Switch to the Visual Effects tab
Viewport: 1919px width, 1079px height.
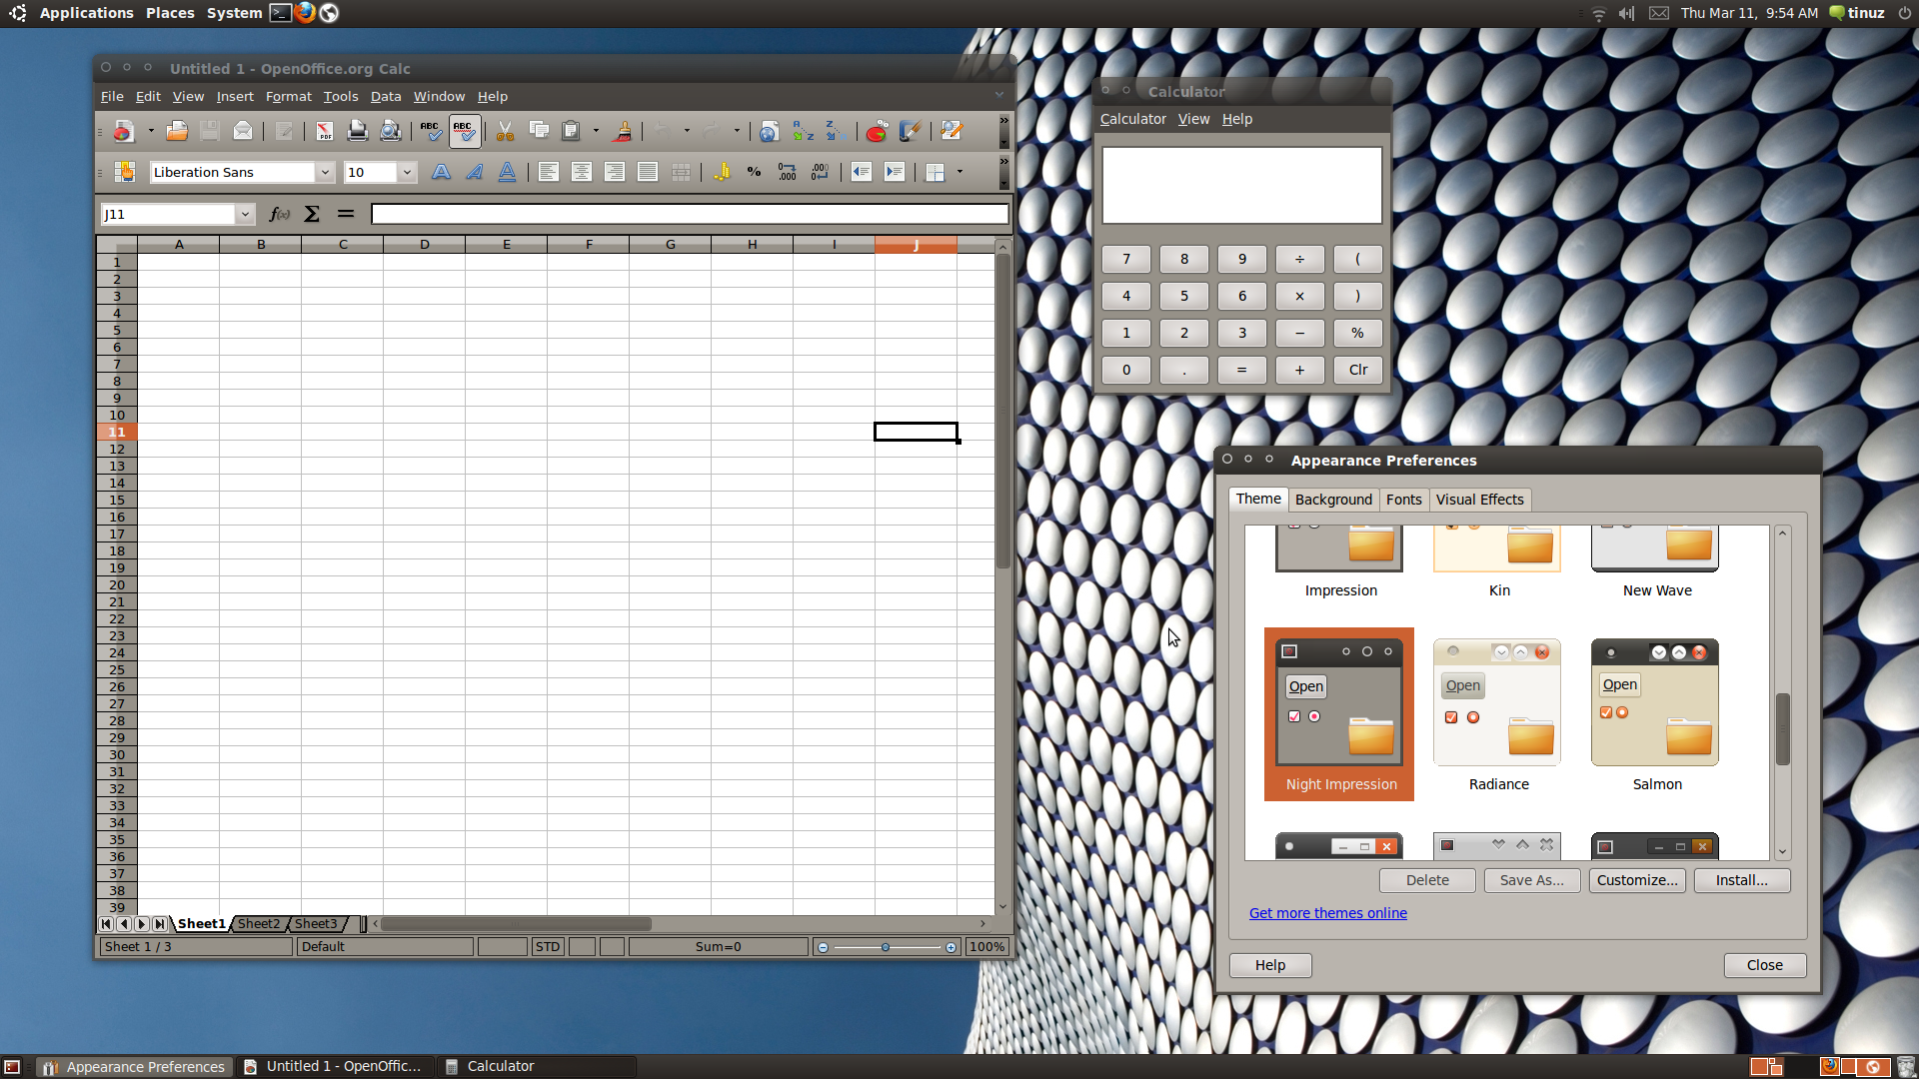[1479, 500]
